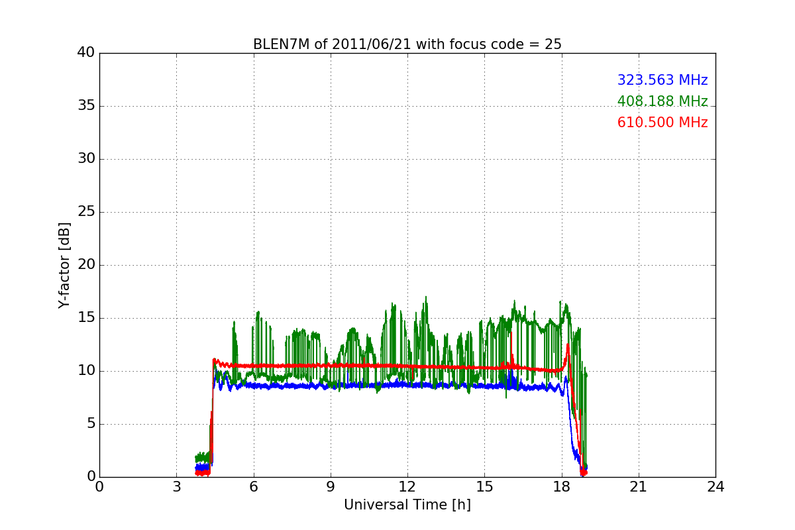Click y-axis tick label 5

click(91, 424)
